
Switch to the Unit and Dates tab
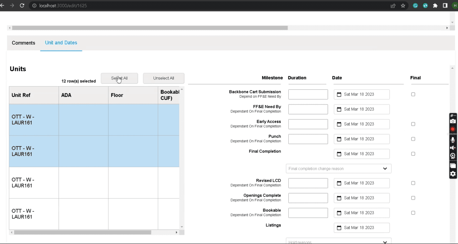tap(61, 43)
